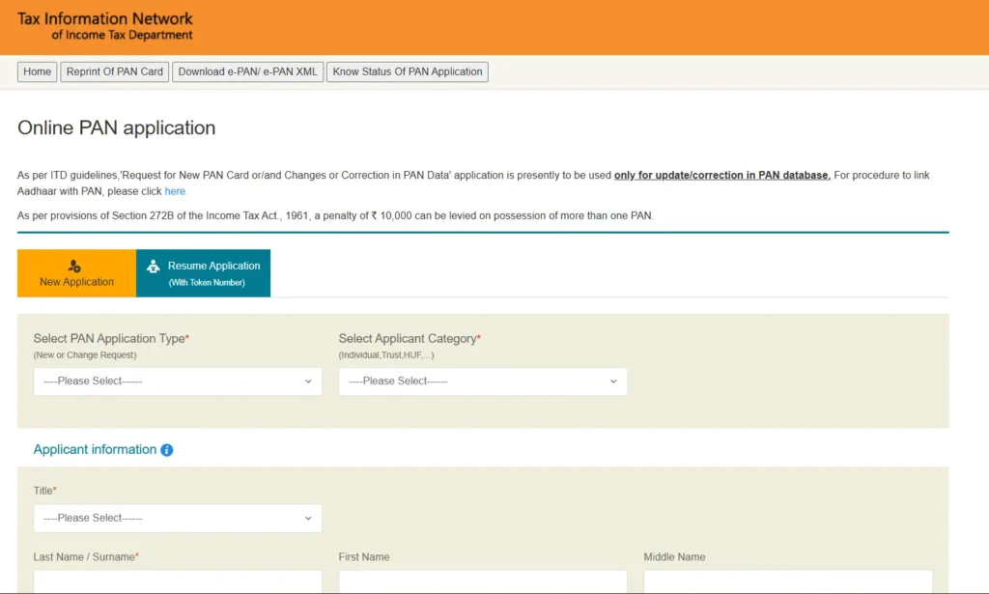Click into the First Name text box

point(483,581)
